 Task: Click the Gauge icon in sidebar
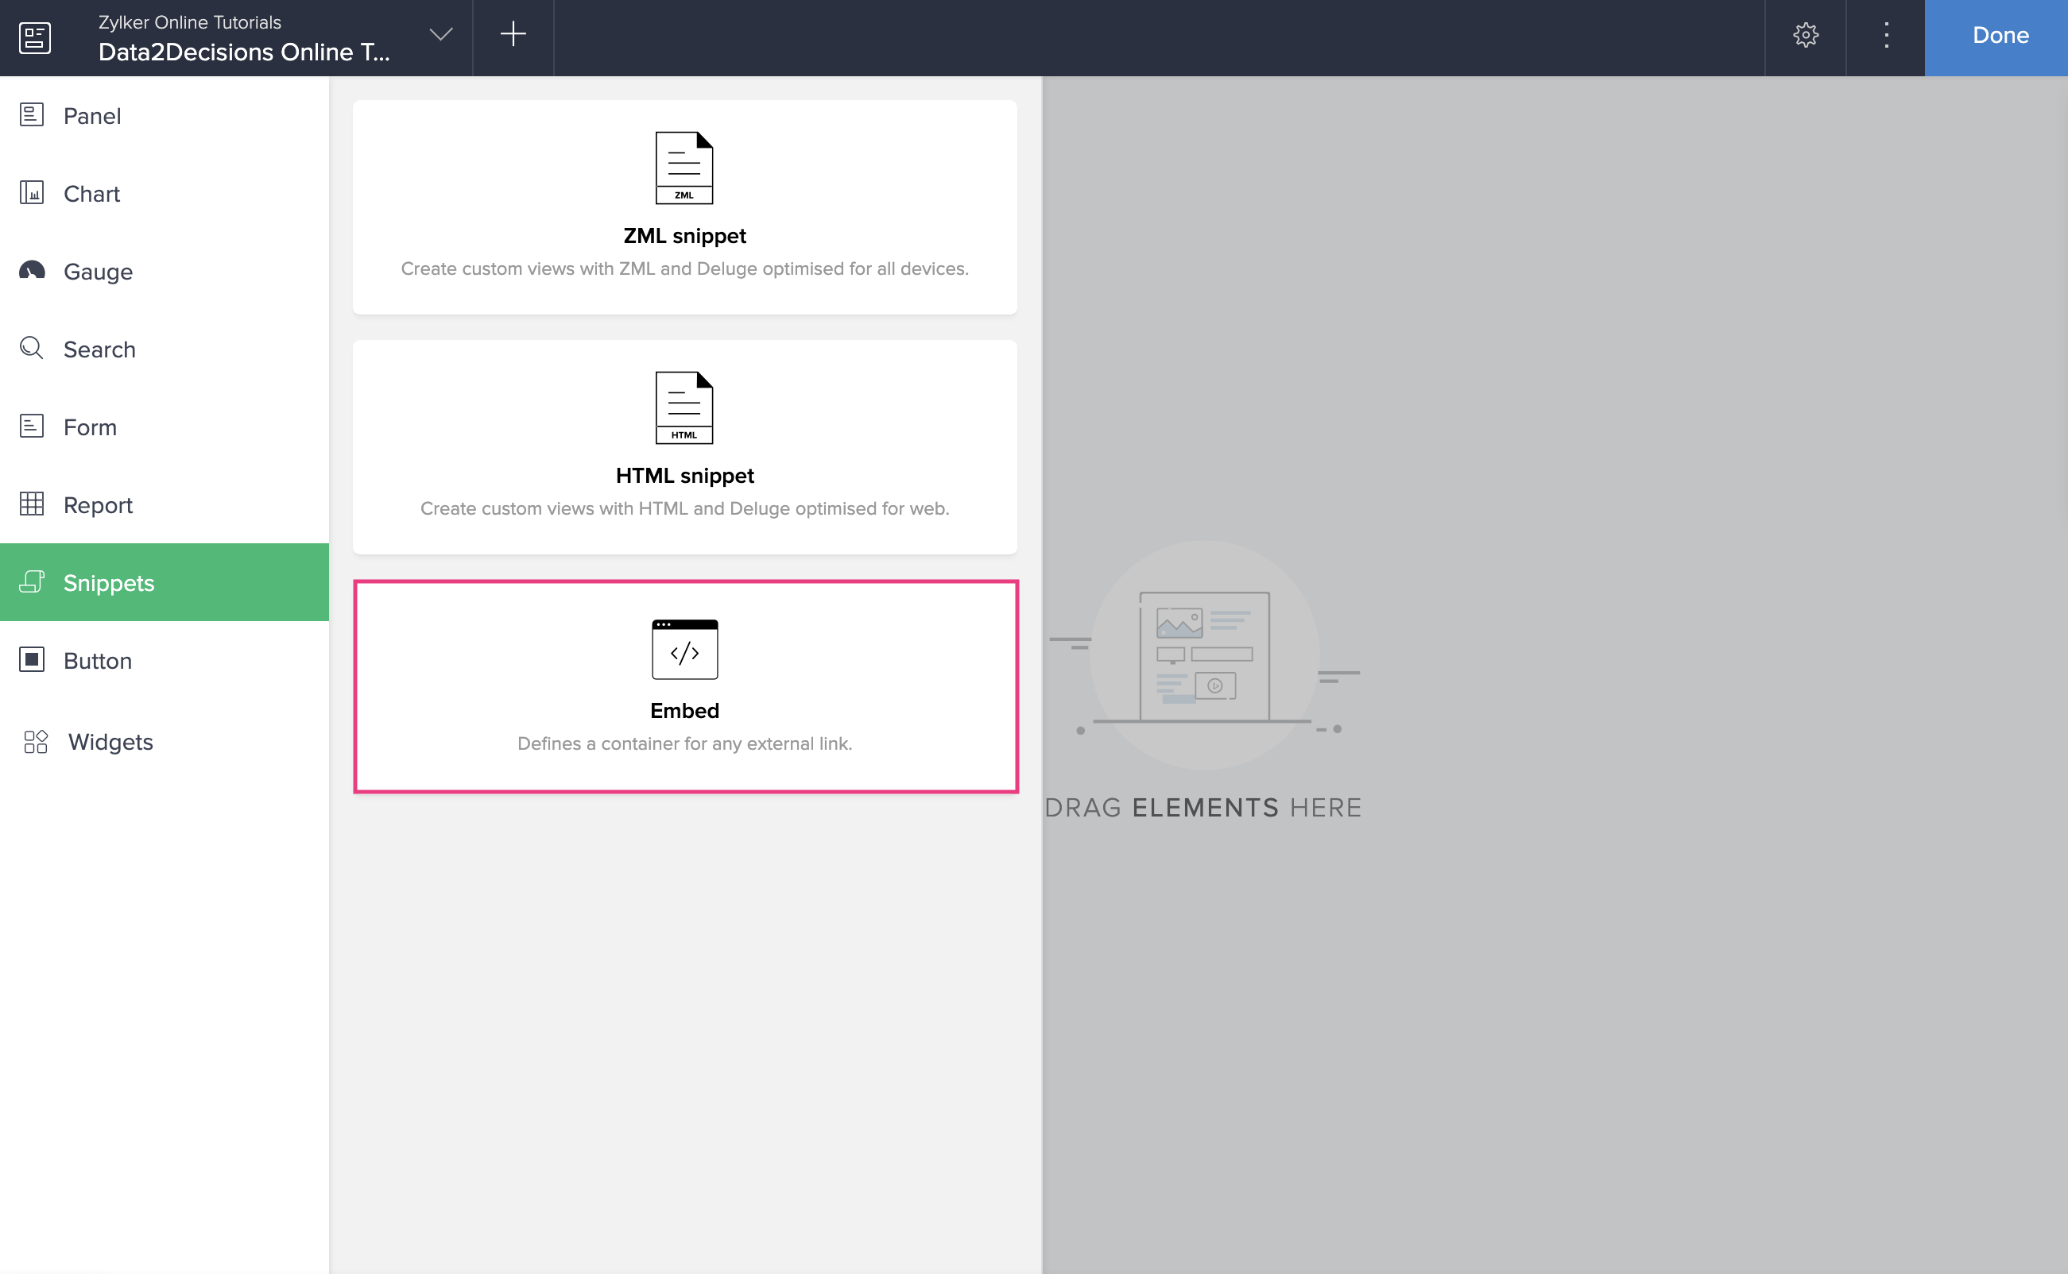[32, 271]
